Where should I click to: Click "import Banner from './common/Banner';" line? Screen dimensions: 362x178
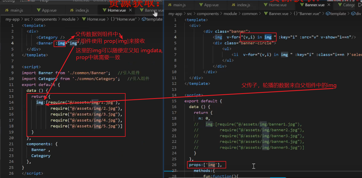pyautogui.click(x=66, y=73)
